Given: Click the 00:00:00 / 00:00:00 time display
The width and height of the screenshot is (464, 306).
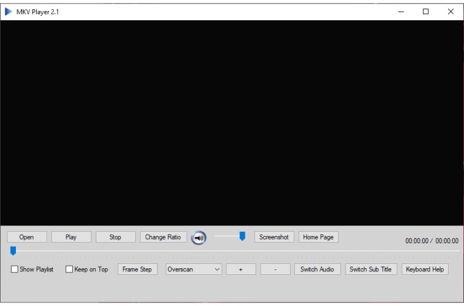Looking at the screenshot, I should [432, 241].
